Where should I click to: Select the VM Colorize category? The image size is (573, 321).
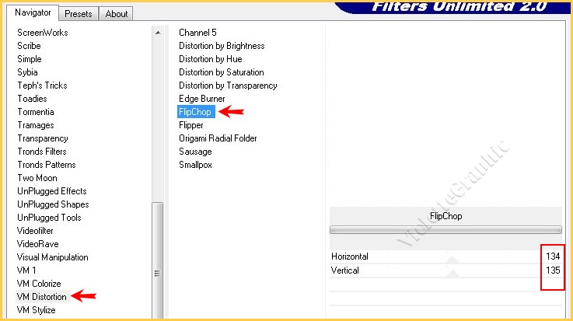click(x=39, y=284)
